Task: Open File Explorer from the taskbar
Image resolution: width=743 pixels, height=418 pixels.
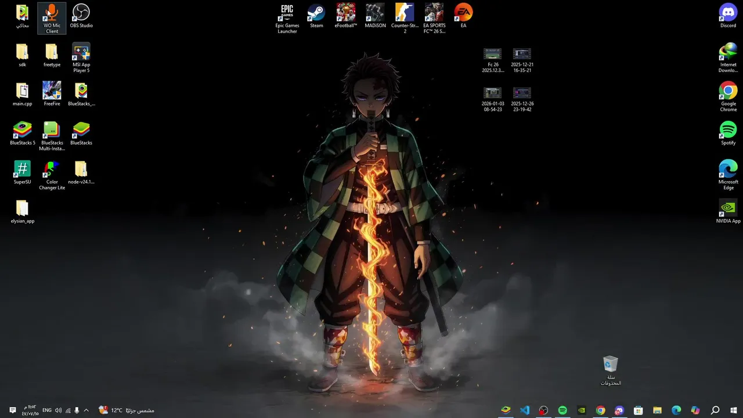Action: [657, 410]
